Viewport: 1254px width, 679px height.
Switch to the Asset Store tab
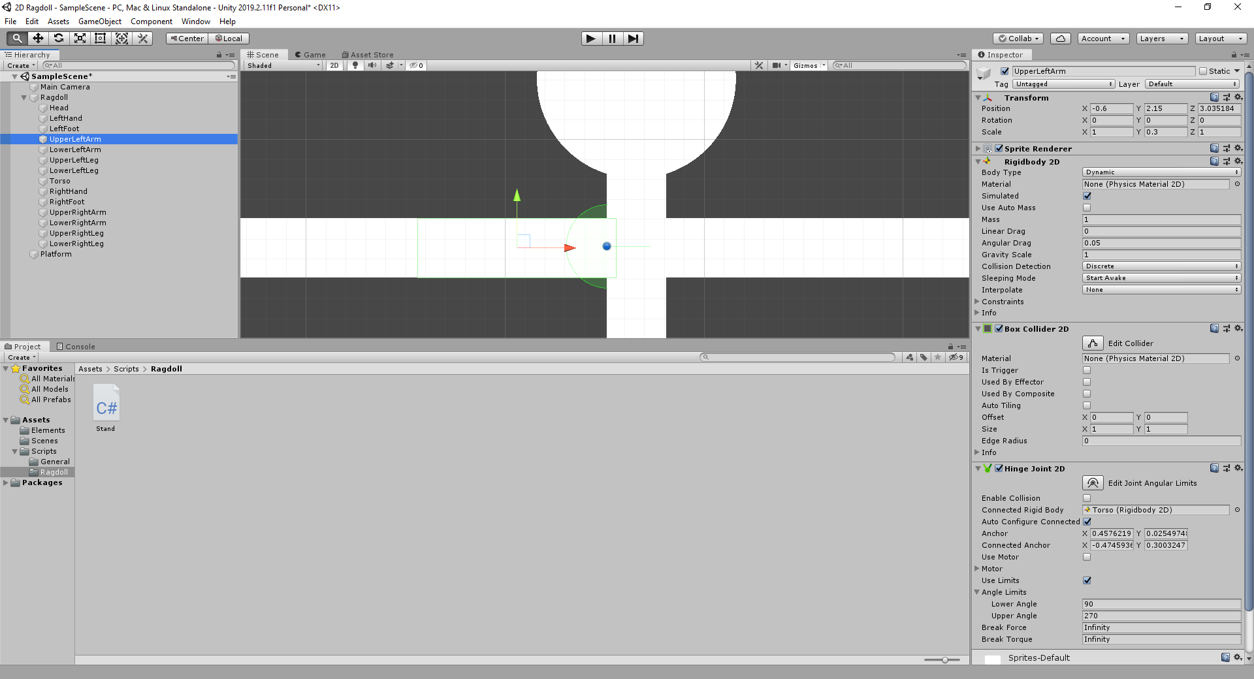coord(368,55)
